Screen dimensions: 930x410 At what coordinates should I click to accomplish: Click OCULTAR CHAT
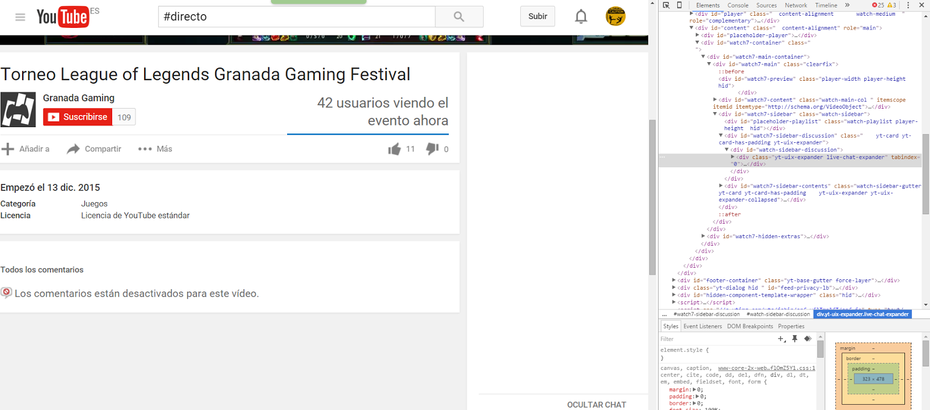point(596,405)
